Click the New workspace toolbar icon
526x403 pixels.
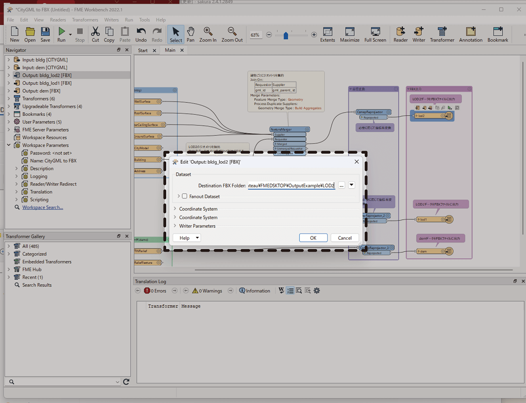pyautogui.click(x=15, y=34)
